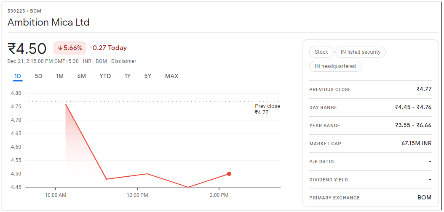Viewport: 444px width, 212px height.
Task: Click the ₹4.77 previous close value in table
Action: coord(424,89)
